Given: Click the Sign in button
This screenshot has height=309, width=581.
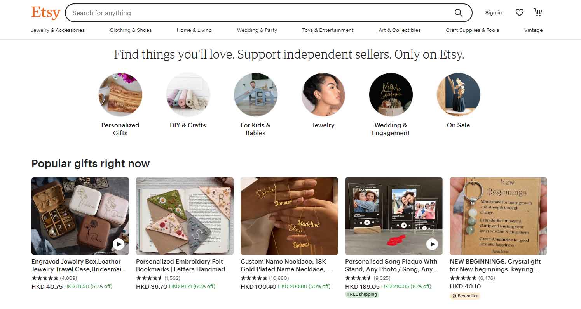Looking at the screenshot, I should tap(493, 13).
